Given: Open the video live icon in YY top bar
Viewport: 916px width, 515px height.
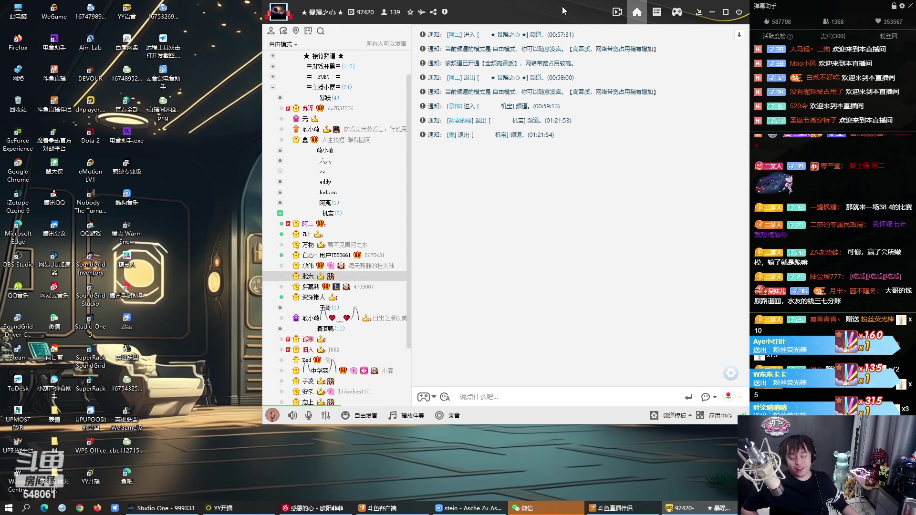Looking at the screenshot, I should (617, 12).
